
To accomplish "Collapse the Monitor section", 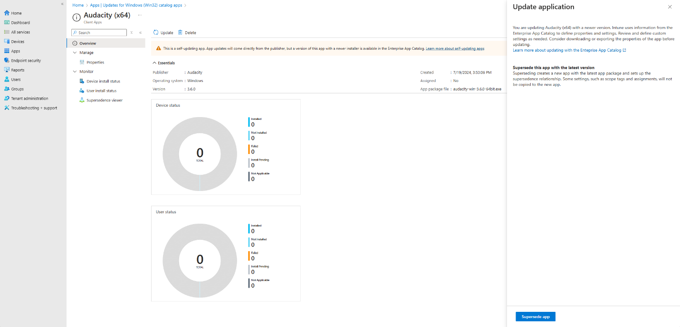I will tap(75, 72).
